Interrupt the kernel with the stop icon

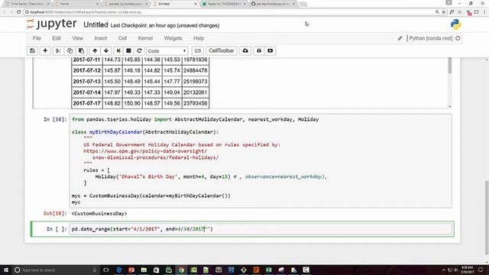click(x=128, y=51)
